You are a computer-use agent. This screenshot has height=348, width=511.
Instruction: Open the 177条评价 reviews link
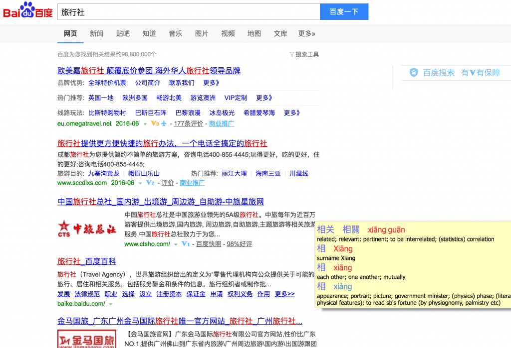tap(188, 123)
